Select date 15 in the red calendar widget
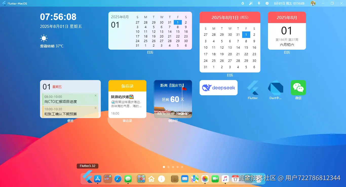The width and height of the screenshot is (346, 187). [x=246, y=47]
